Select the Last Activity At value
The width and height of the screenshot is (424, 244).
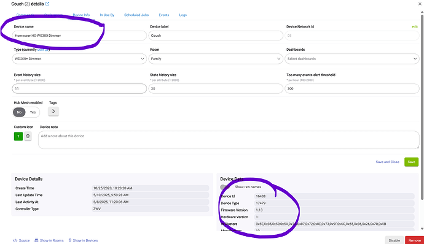coord(151,202)
